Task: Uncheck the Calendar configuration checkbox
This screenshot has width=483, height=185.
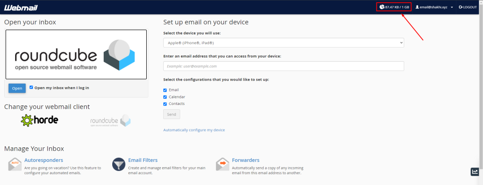Action: coord(165,97)
